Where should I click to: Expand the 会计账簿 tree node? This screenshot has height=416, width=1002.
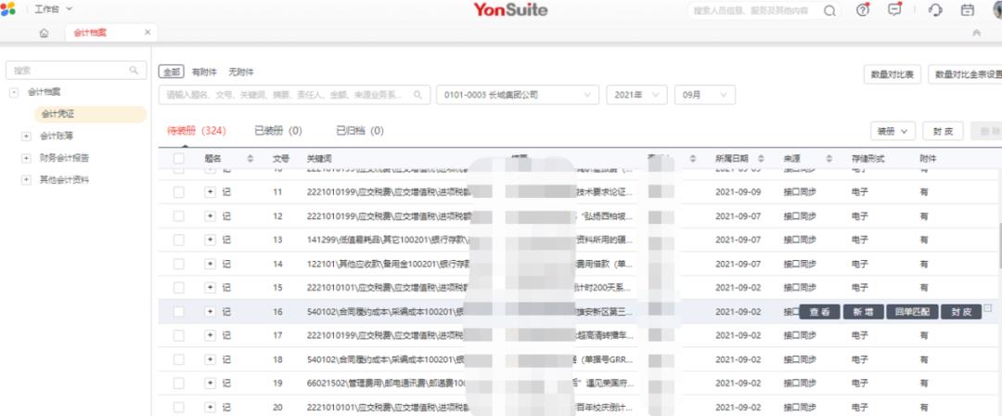[26, 136]
